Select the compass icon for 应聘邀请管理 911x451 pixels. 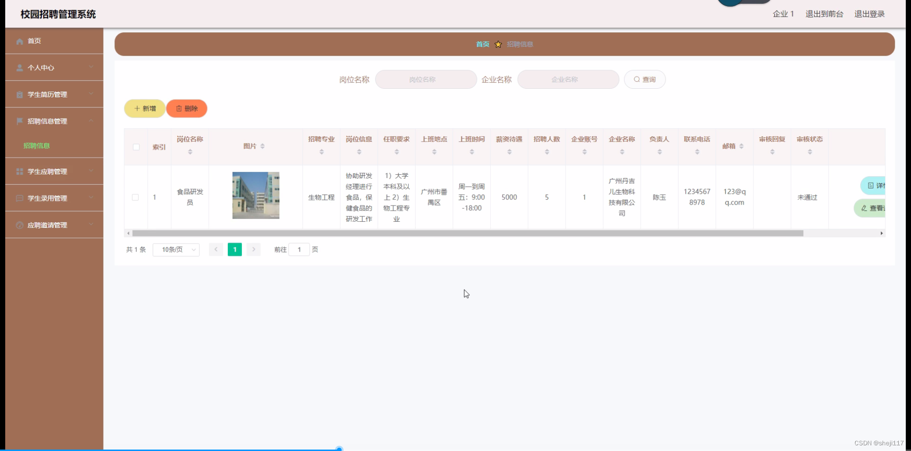tap(19, 225)
